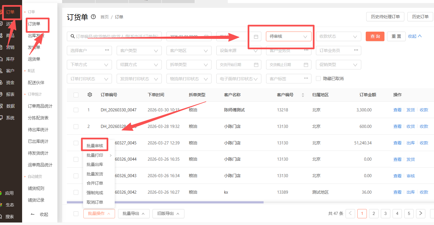This screenshot has width=434, height=225.
Task: Open 历史待处理订单 button
Action: click(x=385, y=17)
